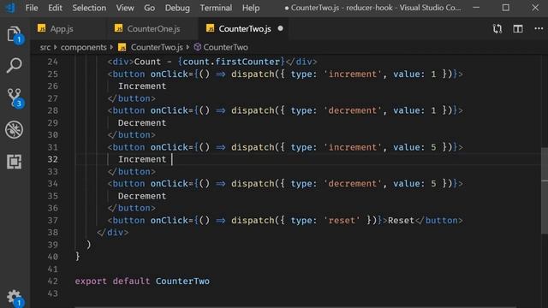Click the App.js tab JS file icon
The height and width of the screenshot is (308, 548).
[42, 28]
